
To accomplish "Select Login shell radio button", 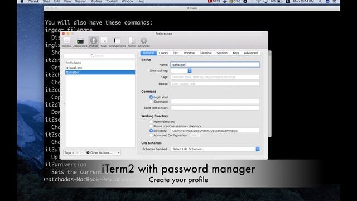I will [151, 97].
